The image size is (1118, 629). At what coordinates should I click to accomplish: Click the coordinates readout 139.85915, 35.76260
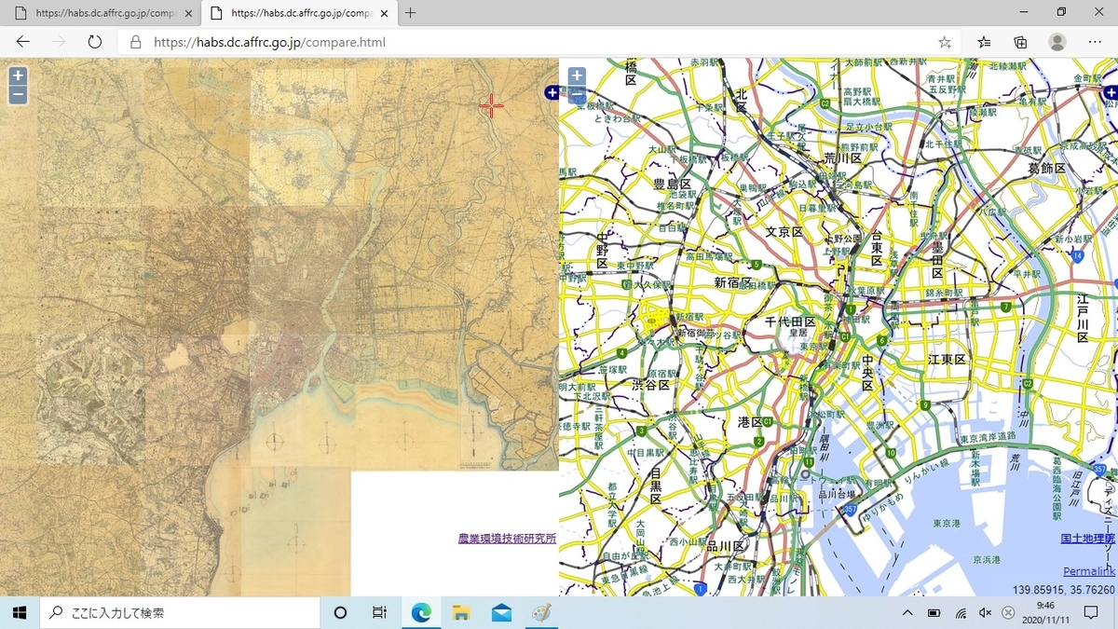point(1064,590)
